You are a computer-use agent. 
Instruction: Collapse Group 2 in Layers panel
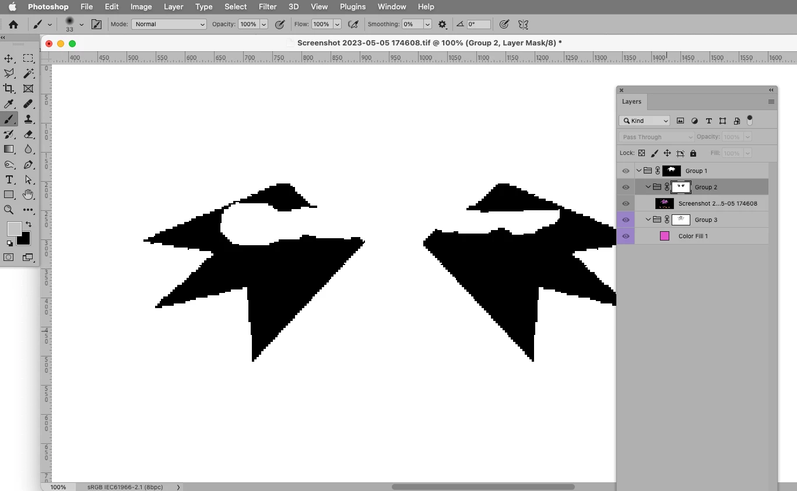(648, 187)
